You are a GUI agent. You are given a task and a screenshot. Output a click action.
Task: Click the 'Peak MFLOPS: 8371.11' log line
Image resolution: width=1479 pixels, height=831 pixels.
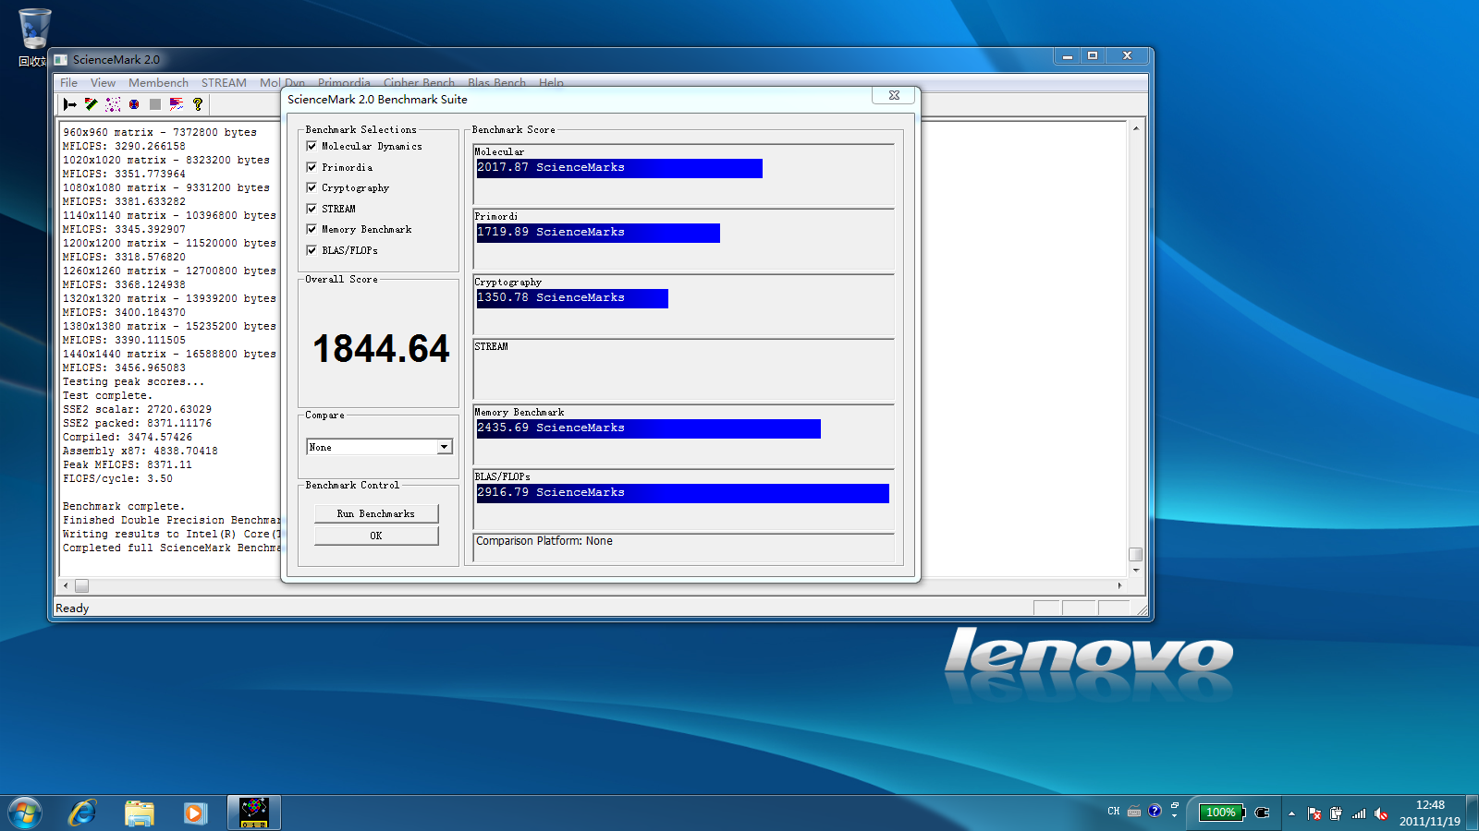(128, 465)
